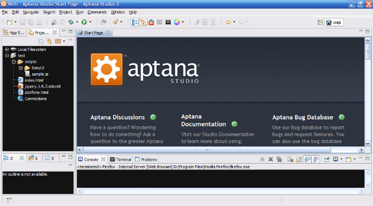Click the Link with Editor arrows icon

(x=49, y=41)
